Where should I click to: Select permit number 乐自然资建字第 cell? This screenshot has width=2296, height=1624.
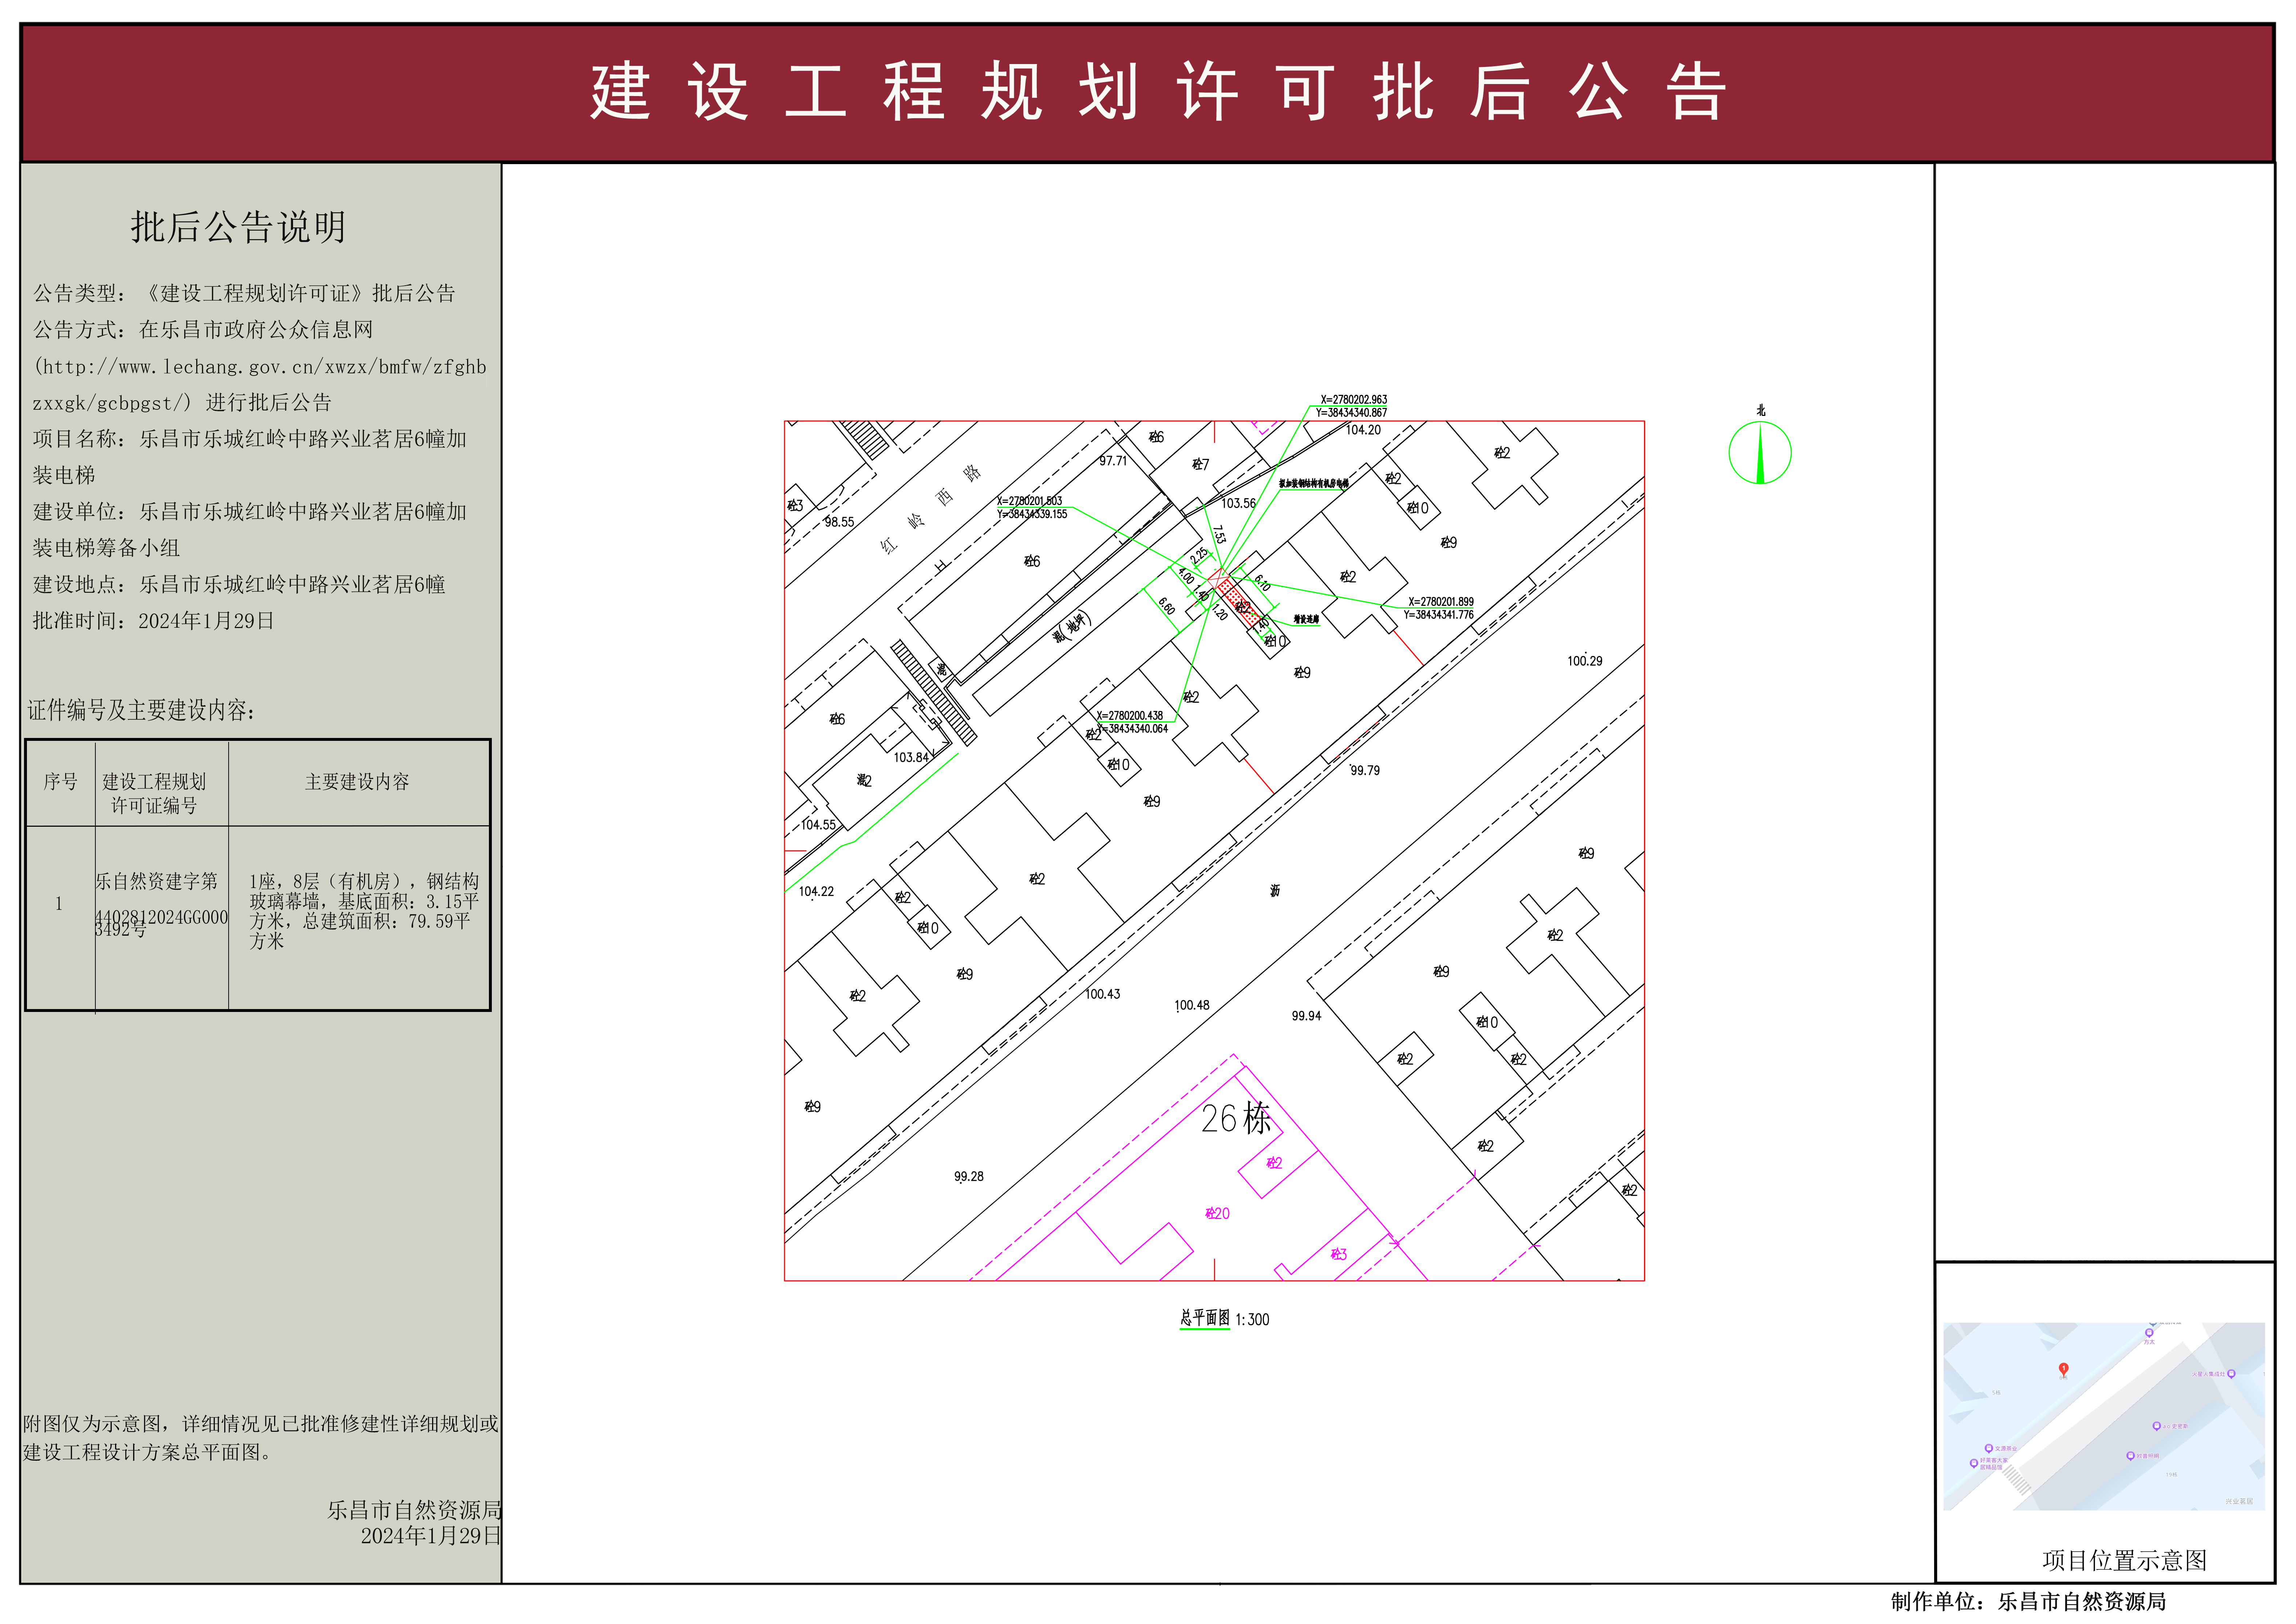[x=161, y=905]
